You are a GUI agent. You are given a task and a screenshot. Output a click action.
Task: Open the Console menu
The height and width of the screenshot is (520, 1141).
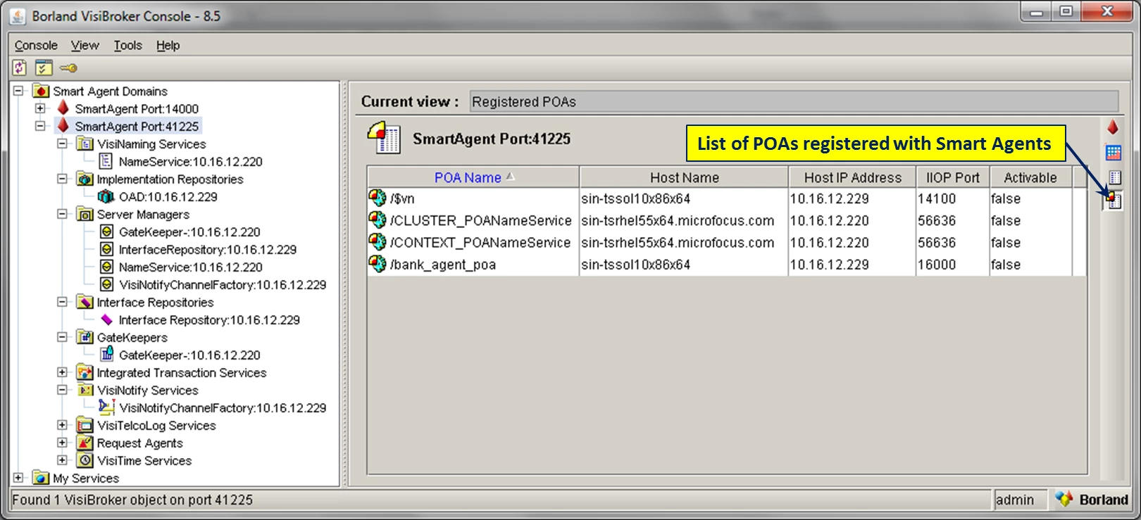click(x=36, y=45)
